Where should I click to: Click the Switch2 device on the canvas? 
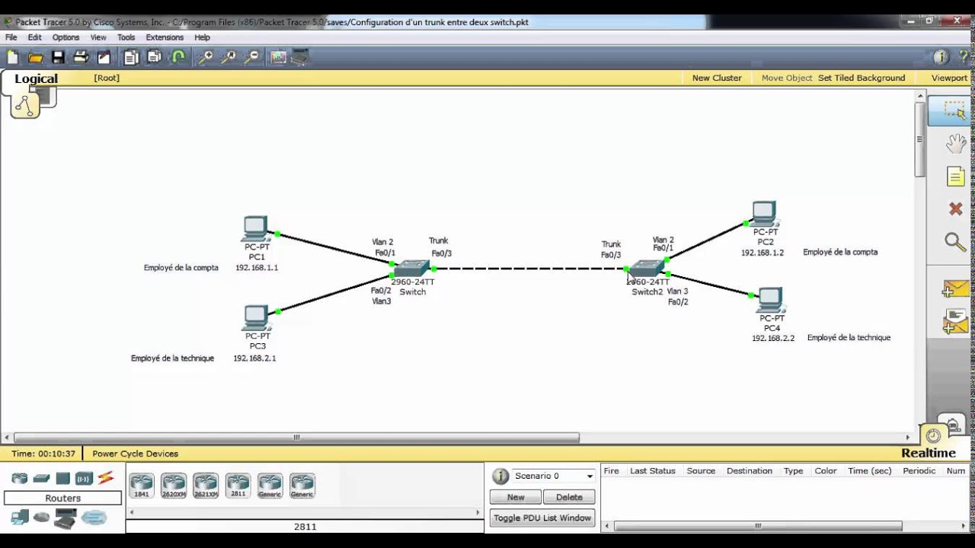(x=647, y=269)
